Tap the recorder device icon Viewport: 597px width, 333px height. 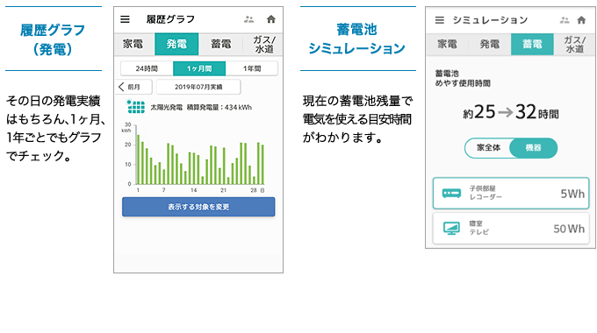tap(451, 194)
